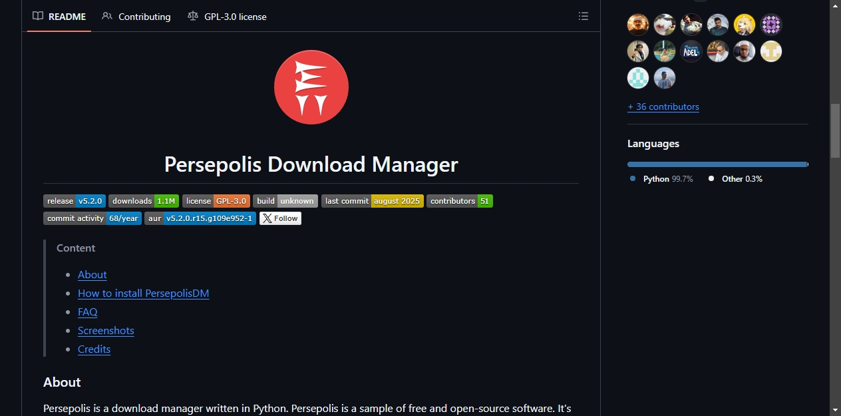Click the About section heading
Viewport: 841px width, 416px height.
(x=62, y=382)
